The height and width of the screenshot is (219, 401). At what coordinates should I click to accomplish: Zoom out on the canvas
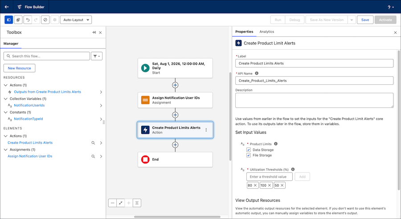click(113, 203)
